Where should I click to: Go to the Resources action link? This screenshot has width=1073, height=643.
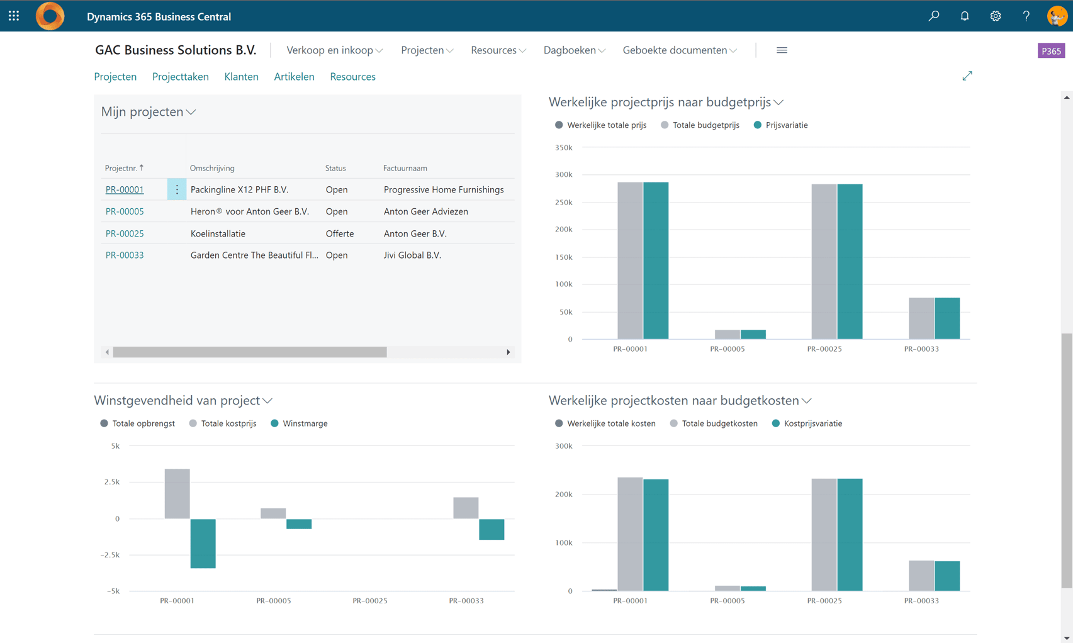click(352, 77)
